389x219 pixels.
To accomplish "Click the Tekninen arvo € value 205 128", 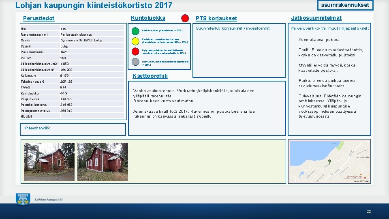I will pyautogui.click(x=66, y=82).
